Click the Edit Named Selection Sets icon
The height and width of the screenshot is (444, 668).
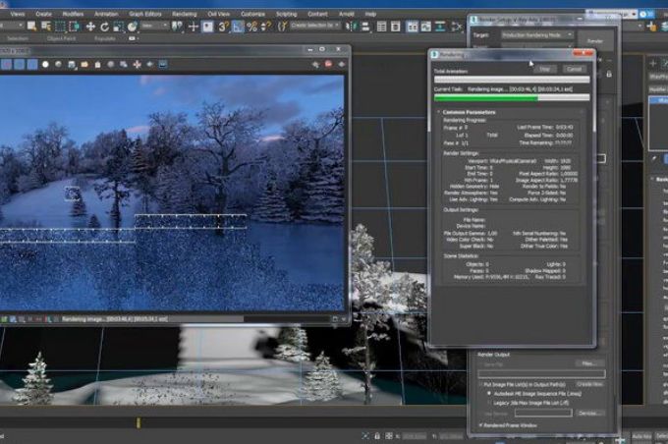tap(282, 27)
